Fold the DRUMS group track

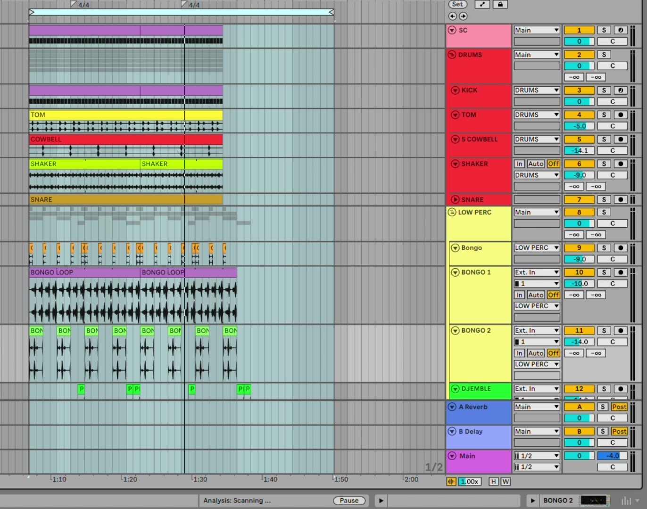452,55
